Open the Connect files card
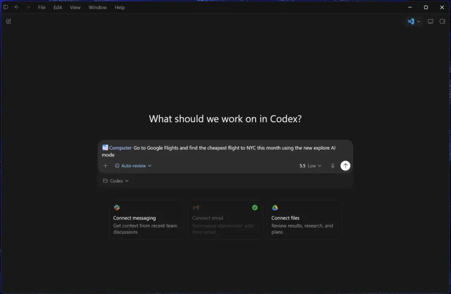 (304, 219)
